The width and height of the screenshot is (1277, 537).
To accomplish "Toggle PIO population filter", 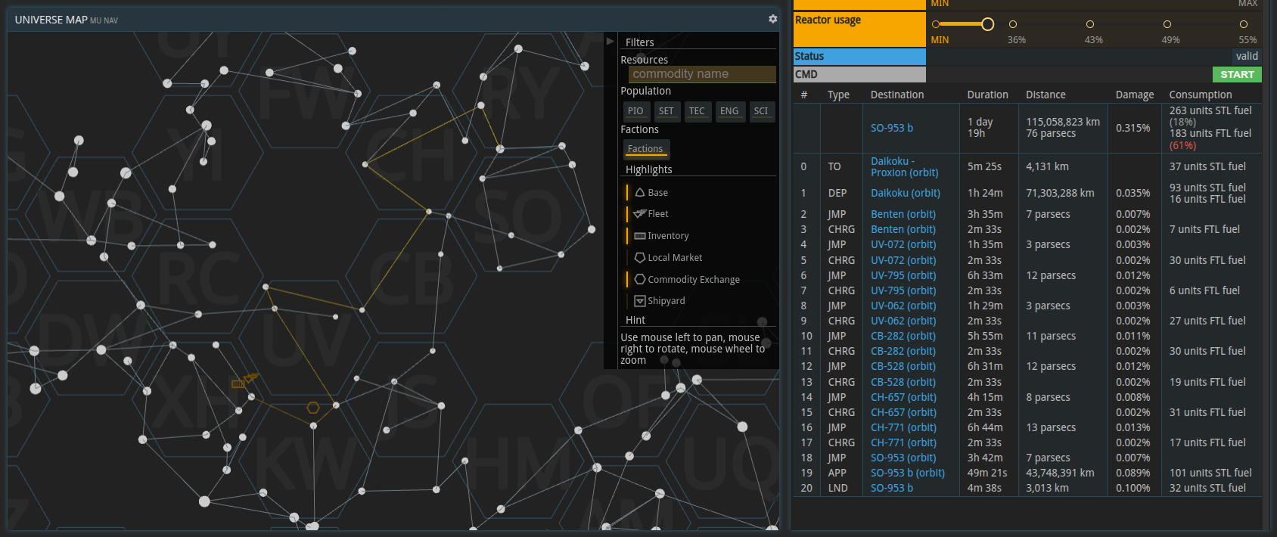I will pyautogui.click(x=635, y=111).
